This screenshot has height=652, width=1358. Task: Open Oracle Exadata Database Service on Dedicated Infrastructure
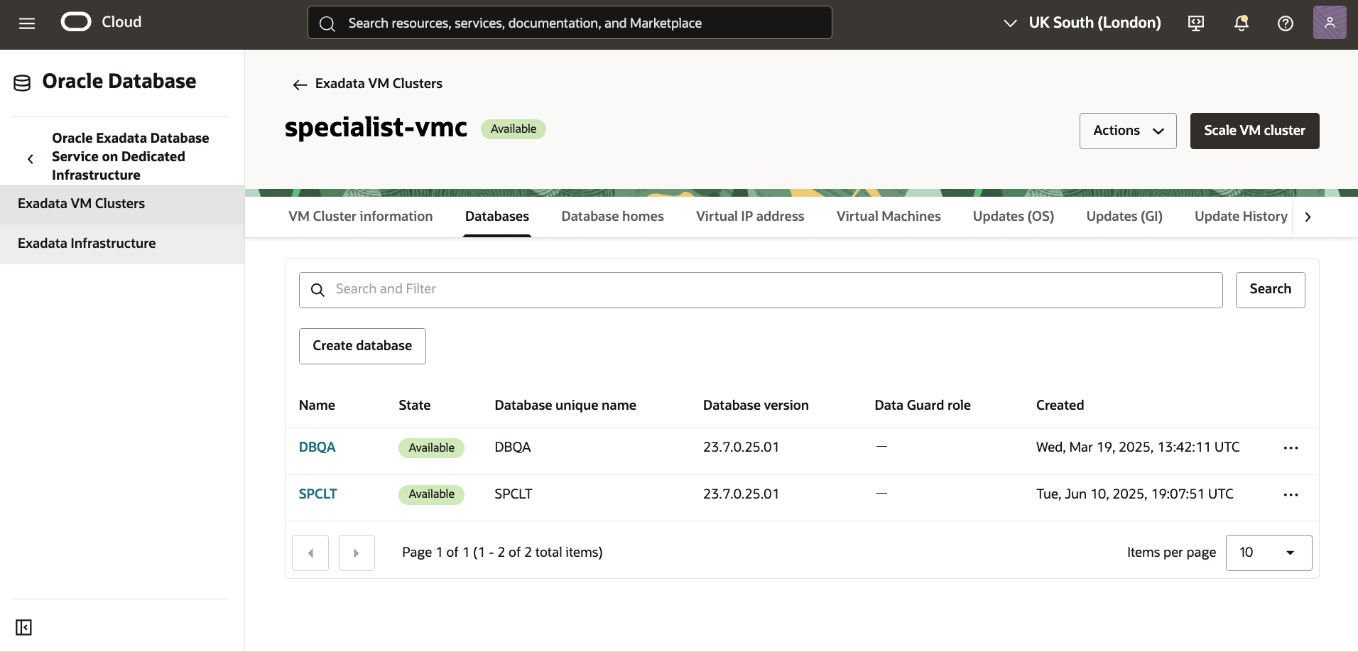[x=130, y=157]
